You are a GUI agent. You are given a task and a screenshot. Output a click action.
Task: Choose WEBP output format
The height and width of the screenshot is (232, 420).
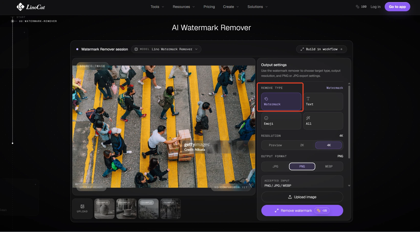click(329, 166)
